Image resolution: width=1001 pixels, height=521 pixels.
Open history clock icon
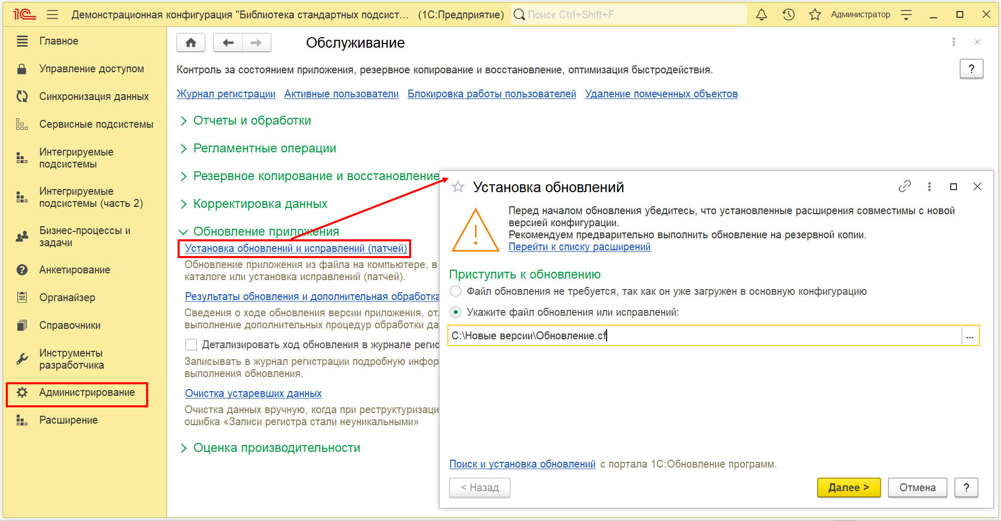click(x=788, y=15)
